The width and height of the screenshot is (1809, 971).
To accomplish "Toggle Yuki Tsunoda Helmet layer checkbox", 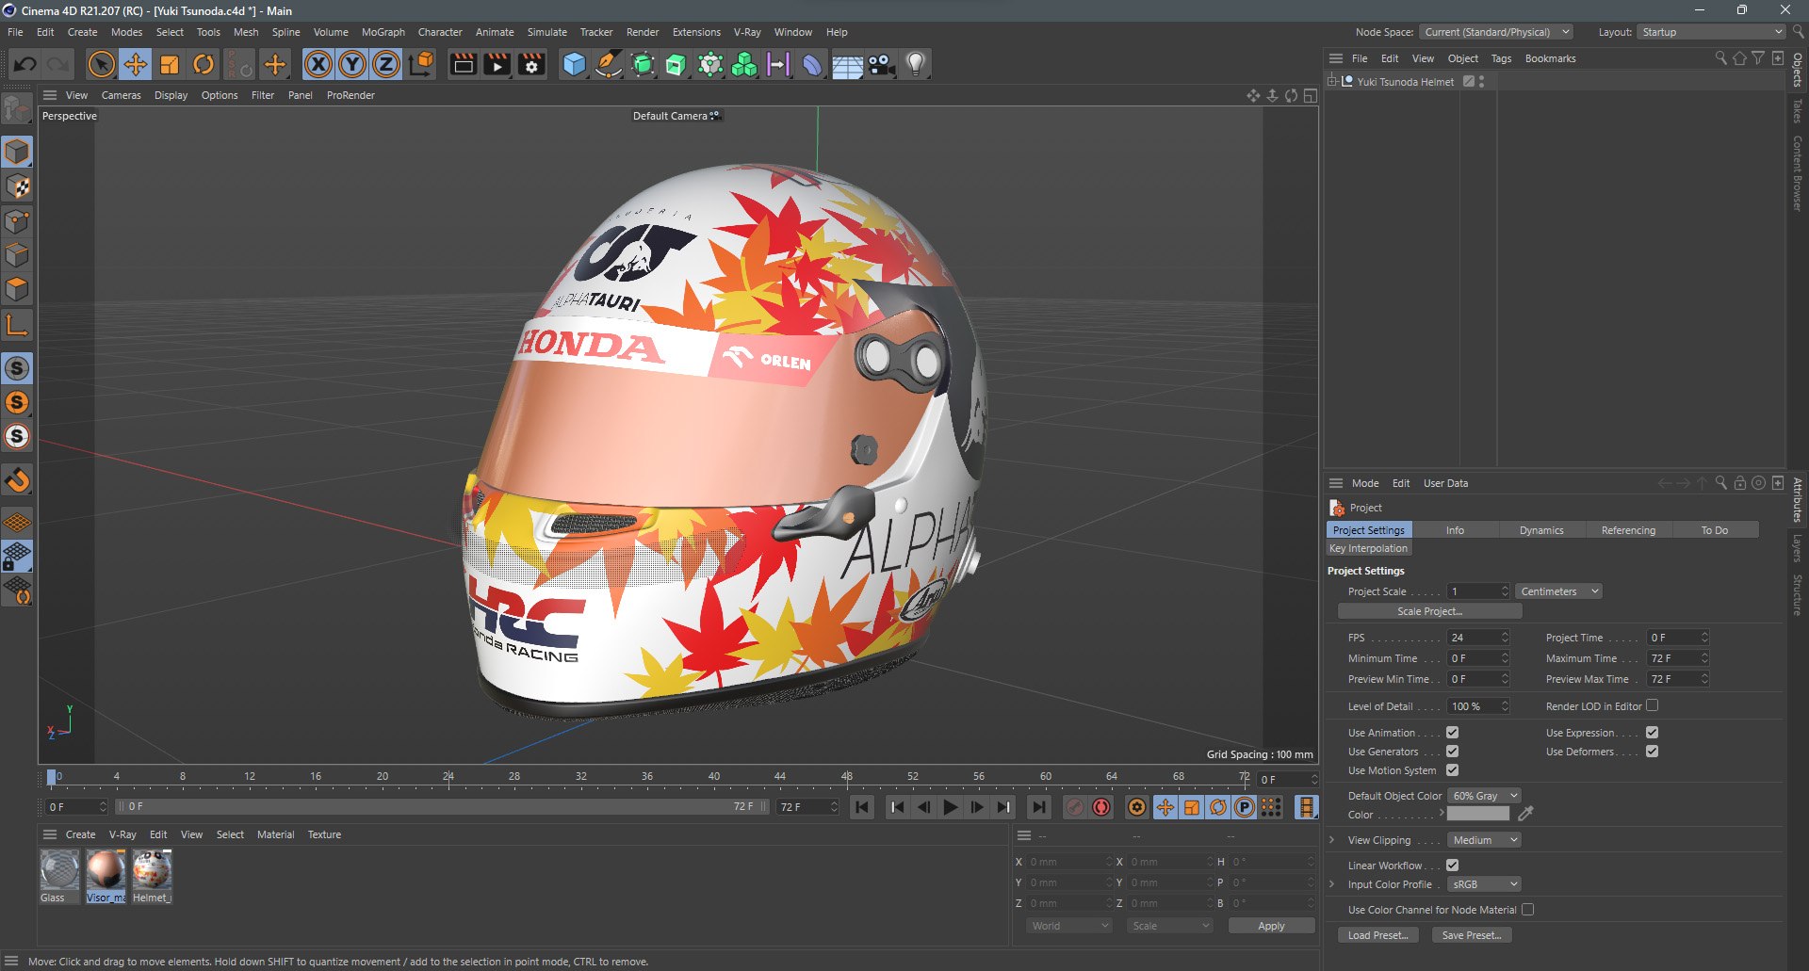I will [x=1468, y=82].
